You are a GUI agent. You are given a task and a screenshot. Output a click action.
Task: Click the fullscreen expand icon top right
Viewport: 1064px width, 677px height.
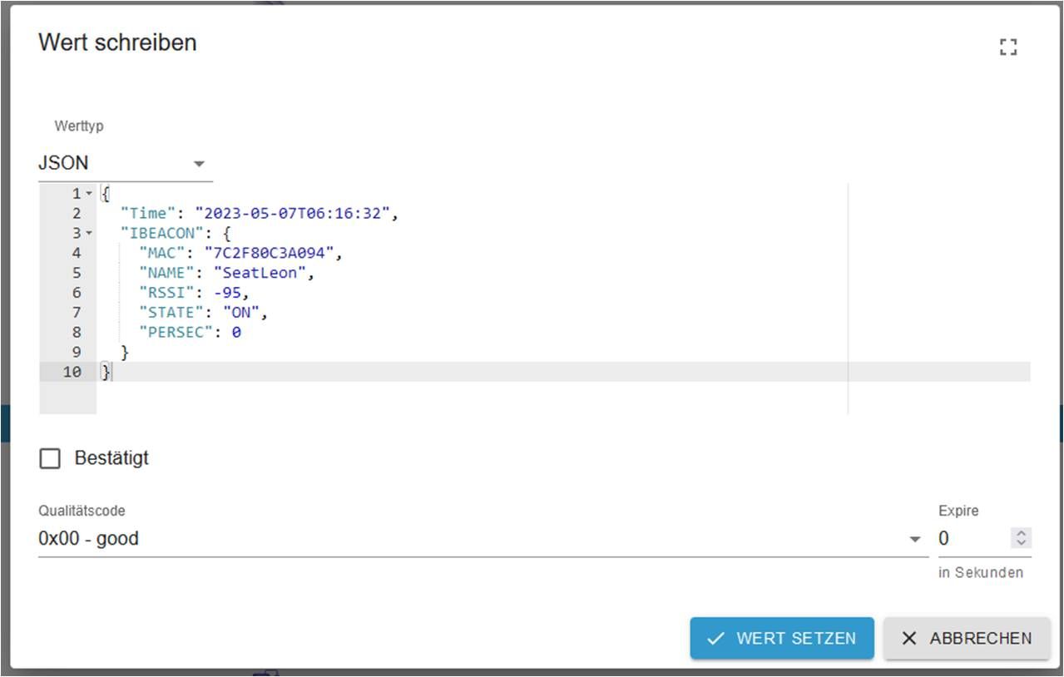[x=1007, y=47]
